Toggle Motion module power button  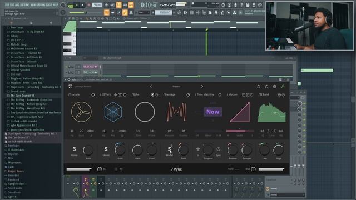pos(251,95)
